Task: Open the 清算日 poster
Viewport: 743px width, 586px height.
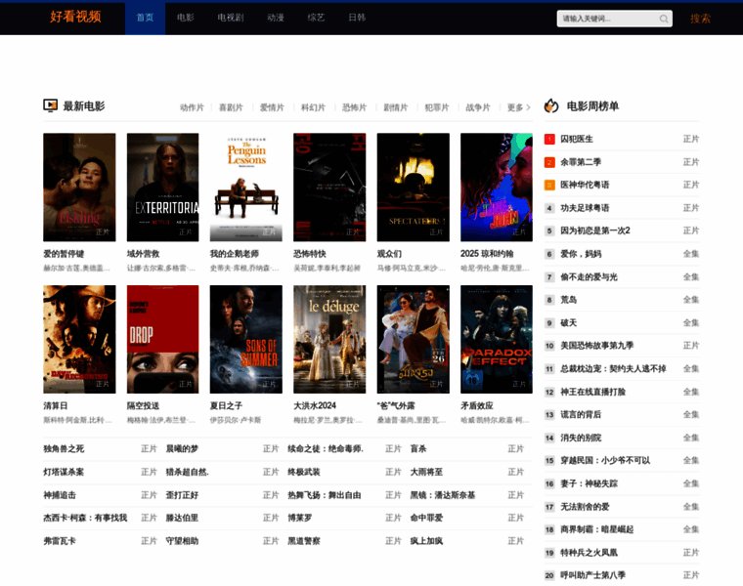Action: 79,339
